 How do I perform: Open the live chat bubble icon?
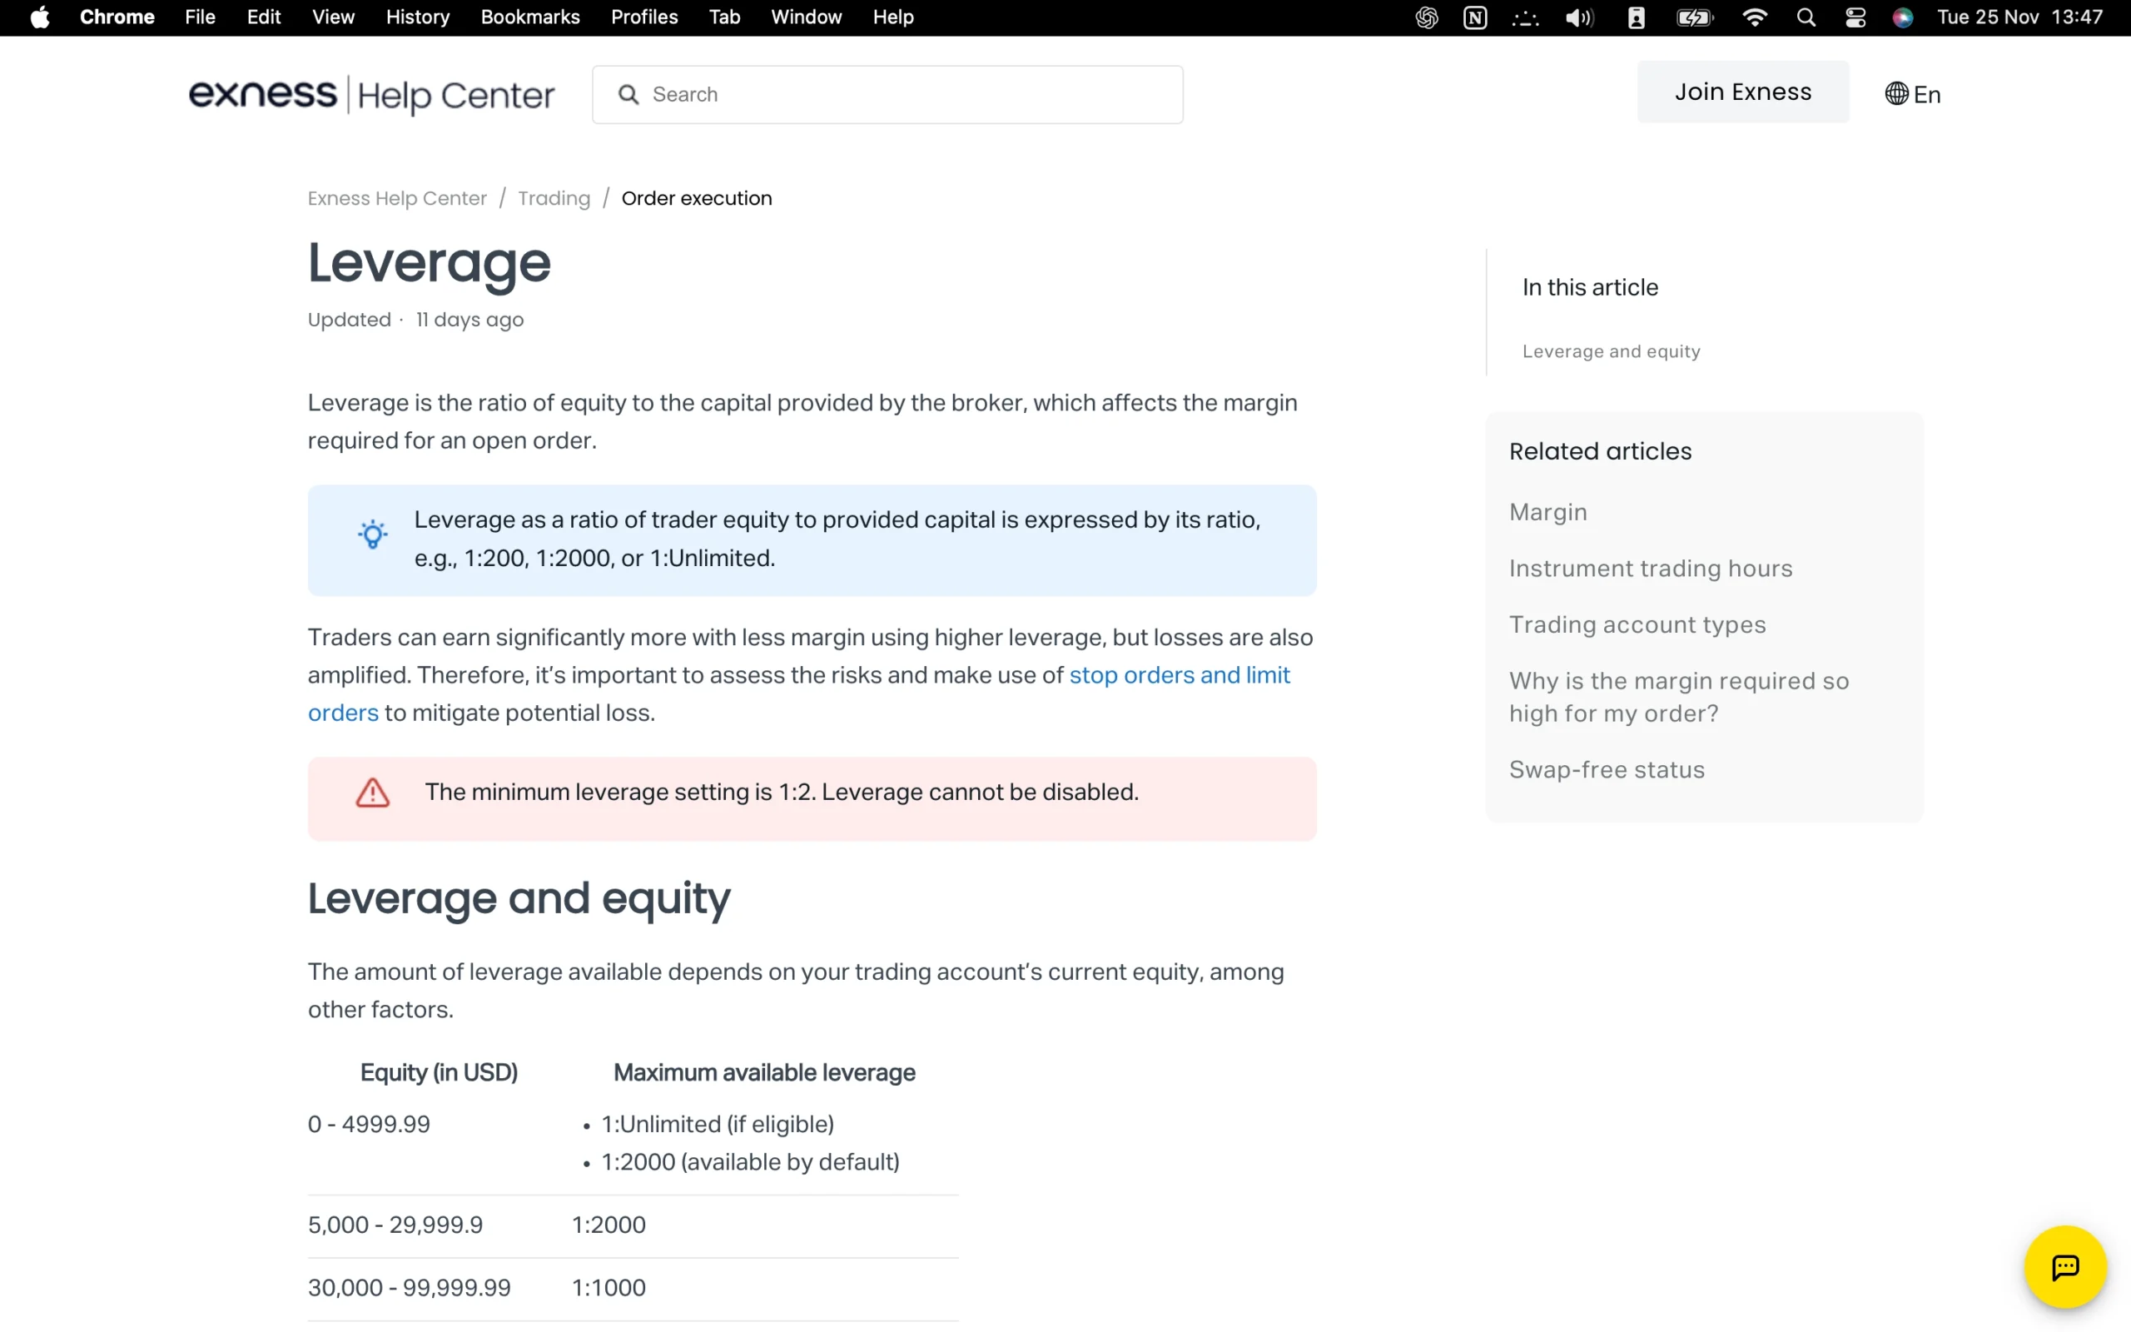coord(2064,1267)
